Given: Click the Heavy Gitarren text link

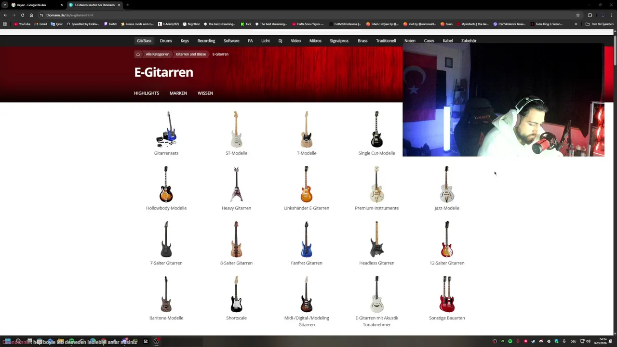Looking at the screenshot, I should [236, 208].
